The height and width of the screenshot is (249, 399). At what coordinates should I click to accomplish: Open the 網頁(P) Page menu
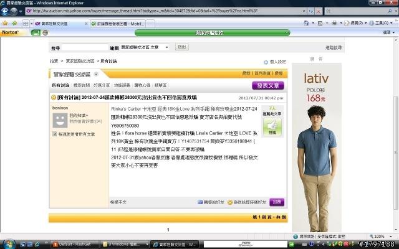pyautogui.click(x=355, y=23)
